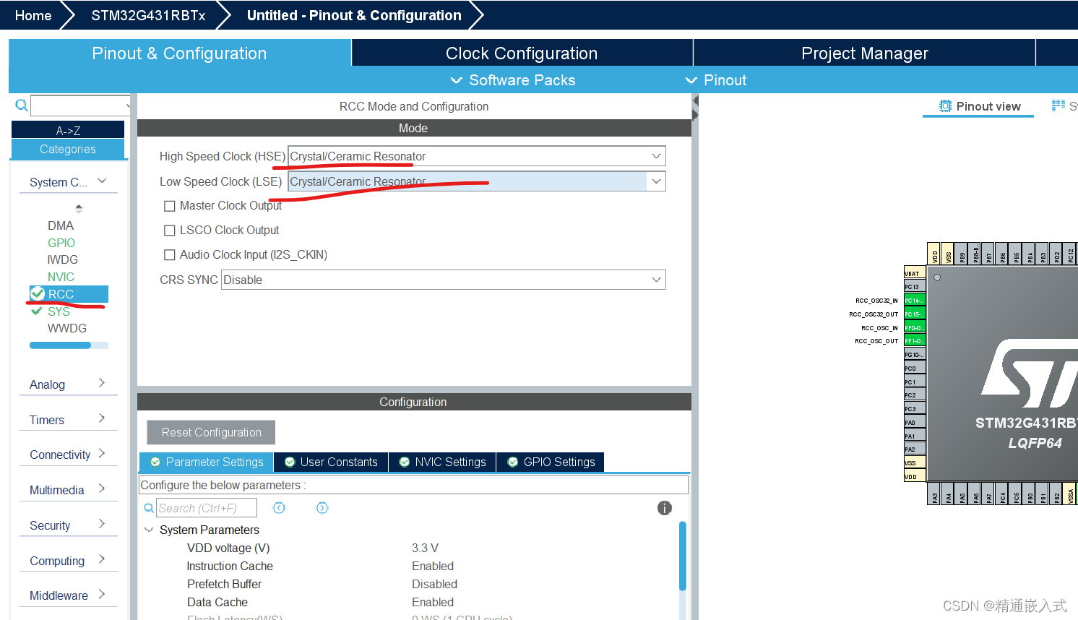Select RCC in the System Core list
The image size is (1078, 620).
coord(69,294)
